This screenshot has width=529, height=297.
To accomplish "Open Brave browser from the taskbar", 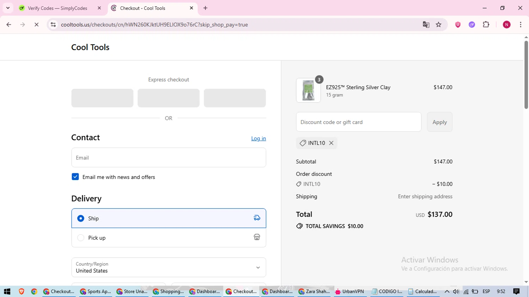I will 22,291.
